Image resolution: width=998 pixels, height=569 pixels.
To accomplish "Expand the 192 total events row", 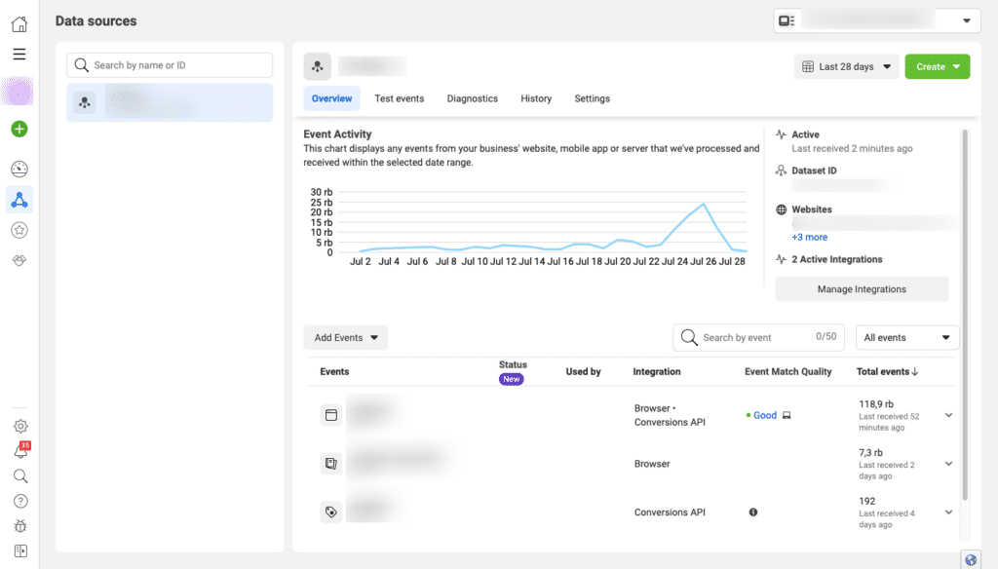I will (x=948, y=512).
